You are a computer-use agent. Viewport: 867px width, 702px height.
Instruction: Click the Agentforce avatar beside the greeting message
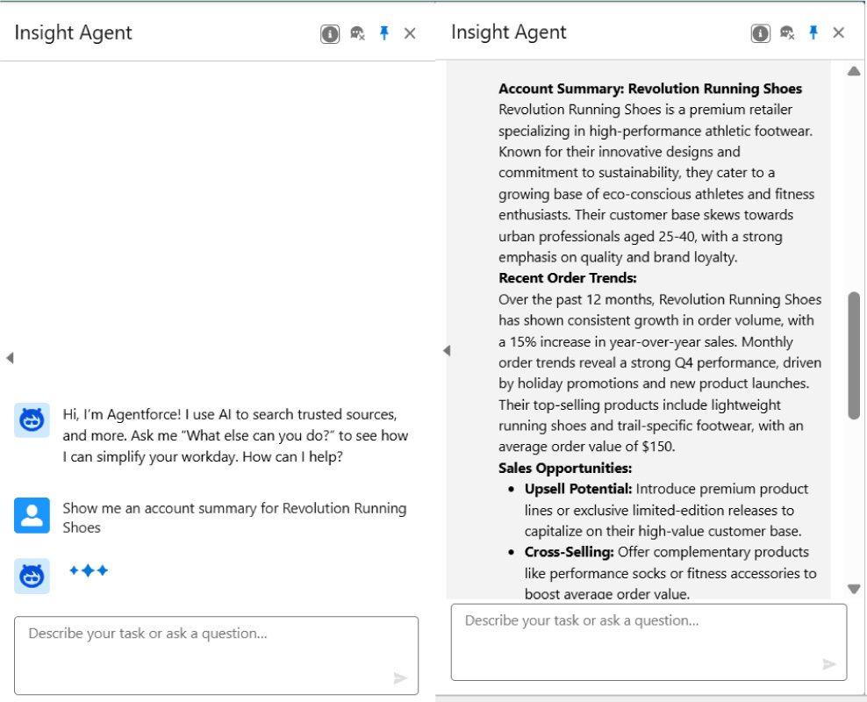(32, 420)
